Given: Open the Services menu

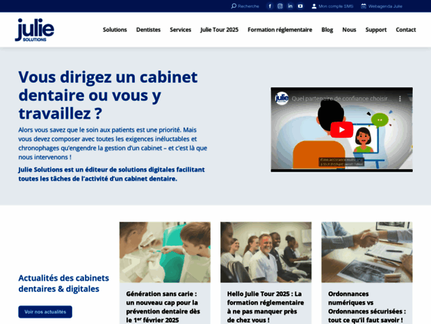Looking at the screenshot, I should [180, 30].
